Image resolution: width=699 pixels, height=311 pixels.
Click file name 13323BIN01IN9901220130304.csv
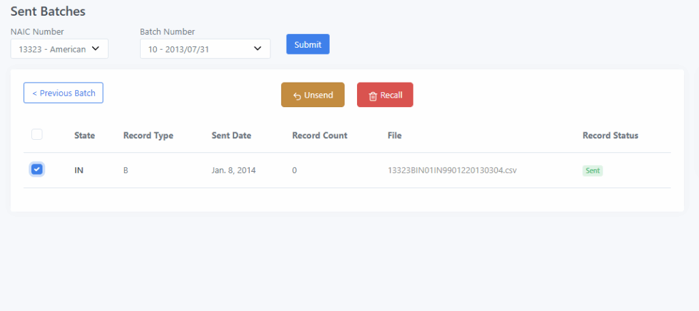[452, 171]
